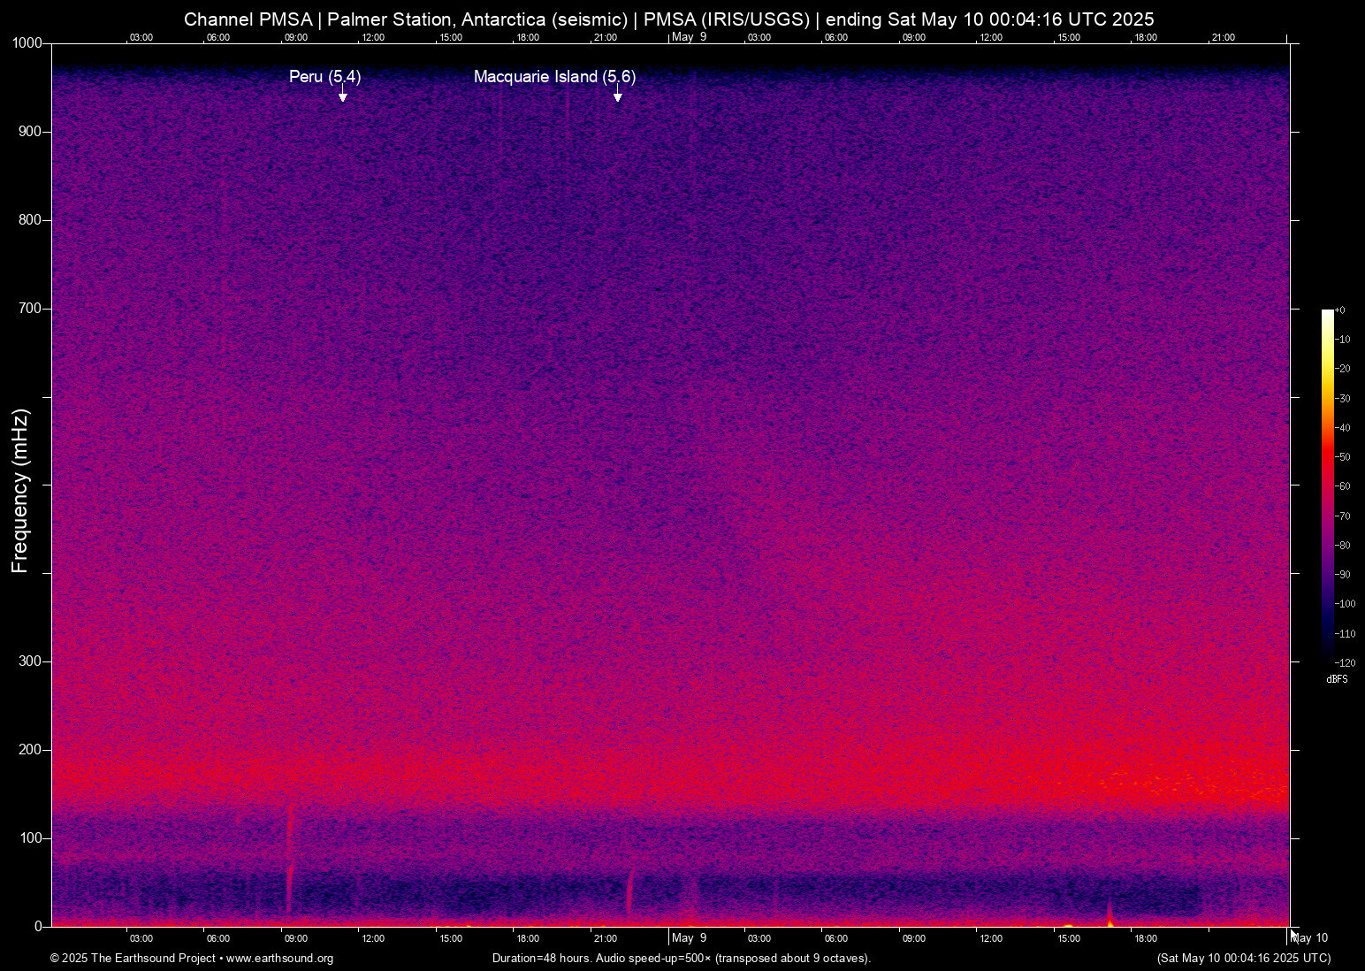Click the Frequency (mHz) axis label
Image resolution: width=1365 pixels, height=971 pixels.
click(19, 491)
